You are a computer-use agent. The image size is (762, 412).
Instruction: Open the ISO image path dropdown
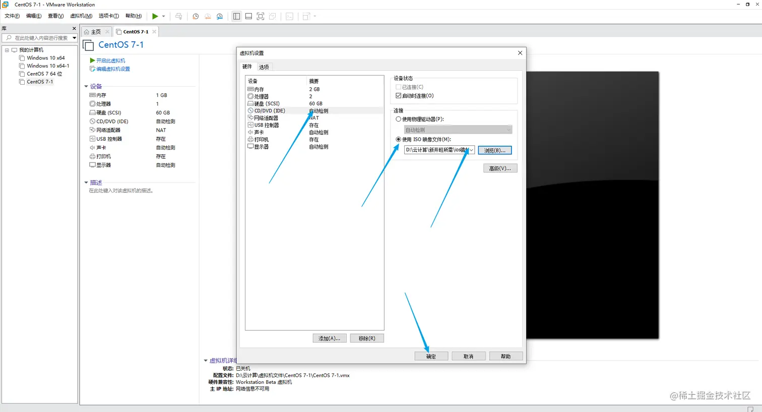click(x=471, y=150)
